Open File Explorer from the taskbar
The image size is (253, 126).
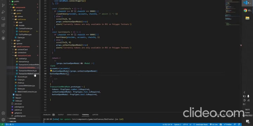point(247,18)
